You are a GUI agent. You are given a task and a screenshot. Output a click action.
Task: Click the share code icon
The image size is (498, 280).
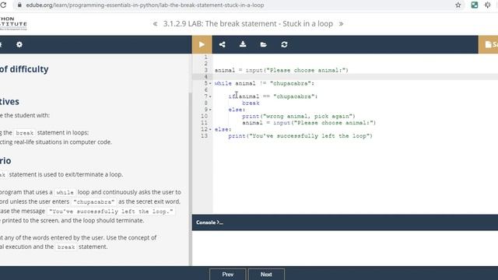(223, 44)
